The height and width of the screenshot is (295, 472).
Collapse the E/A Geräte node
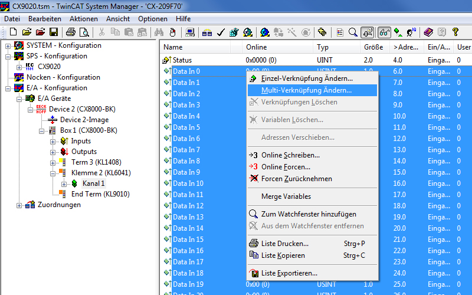pyautogui.click(x=19, y=99)
